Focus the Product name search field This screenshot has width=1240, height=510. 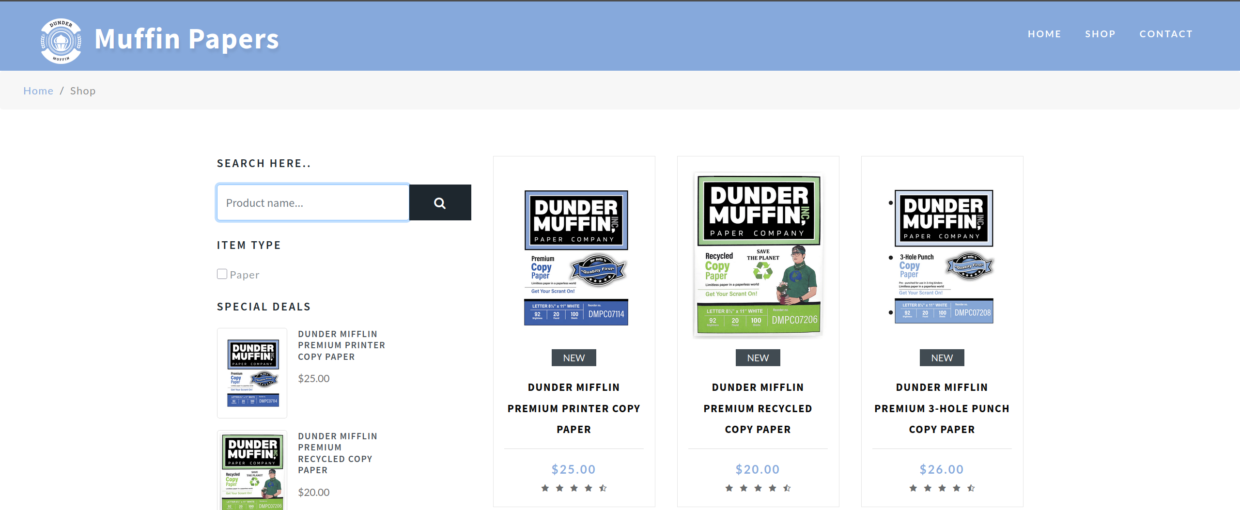point(313,202)
